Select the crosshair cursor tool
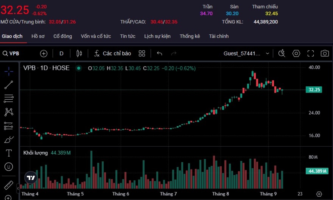333x200 pixels. click(9, 71)
